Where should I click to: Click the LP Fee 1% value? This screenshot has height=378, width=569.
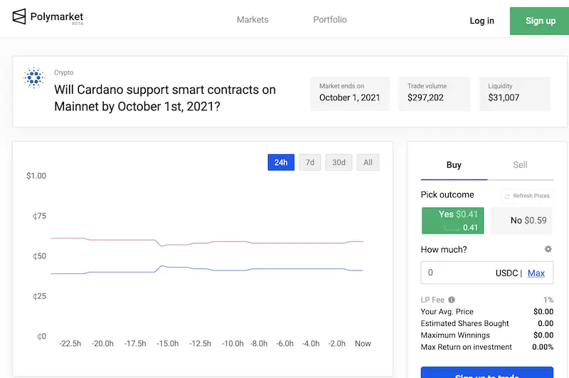(x=548, y=300)
